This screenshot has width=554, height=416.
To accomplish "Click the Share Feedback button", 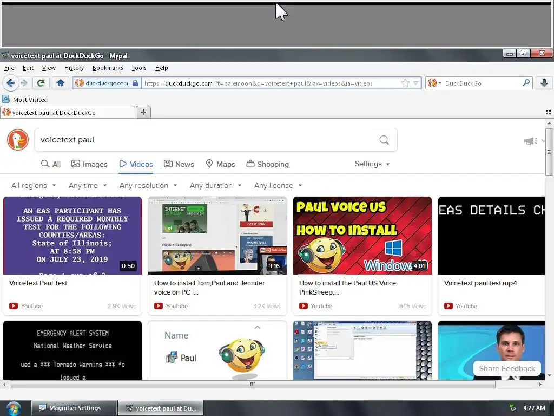I will pyautogui.click(x=507, y=368).
